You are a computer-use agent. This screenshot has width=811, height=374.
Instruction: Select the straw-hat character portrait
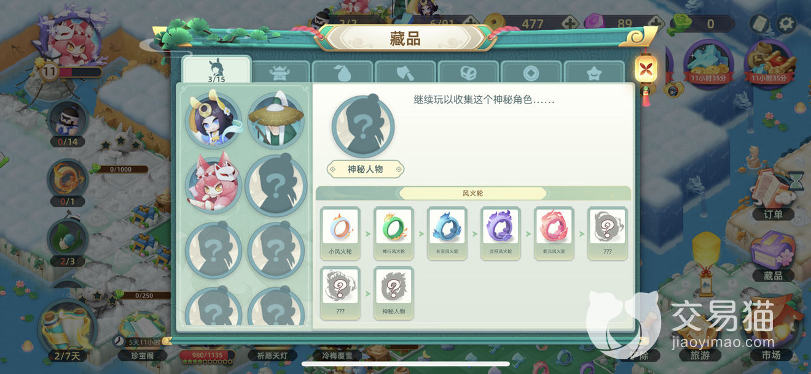276,121
